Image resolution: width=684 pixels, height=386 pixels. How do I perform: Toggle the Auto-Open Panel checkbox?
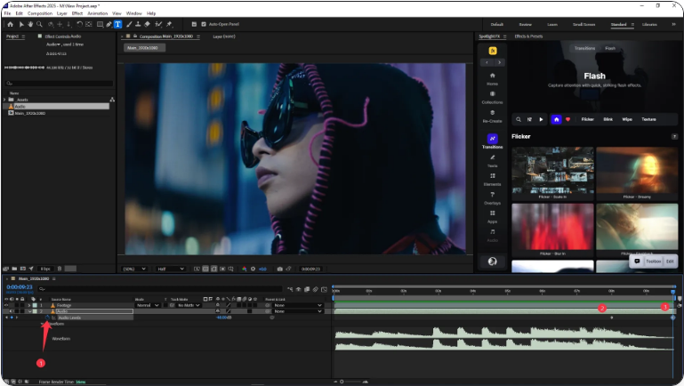[204, 24]
